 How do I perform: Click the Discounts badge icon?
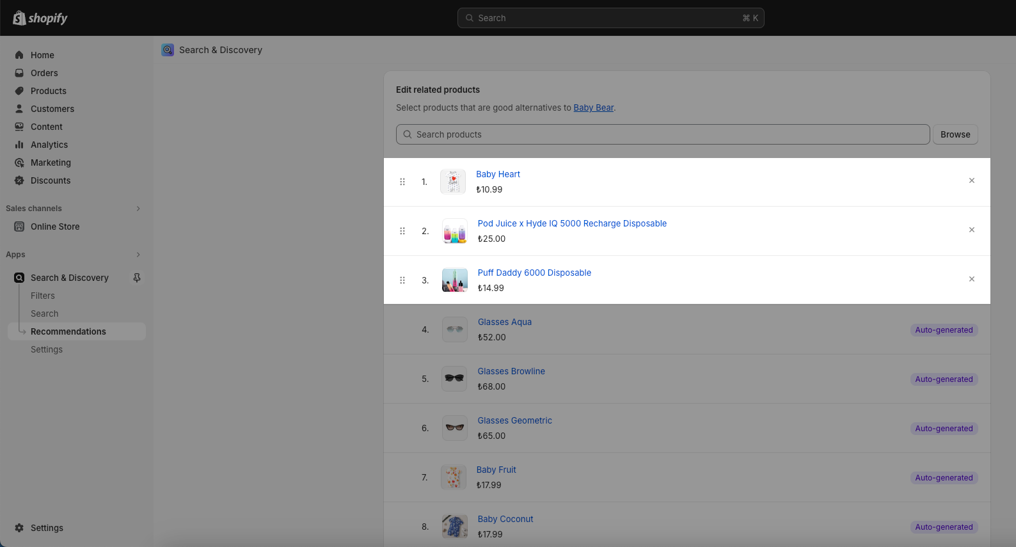point(19,180)
